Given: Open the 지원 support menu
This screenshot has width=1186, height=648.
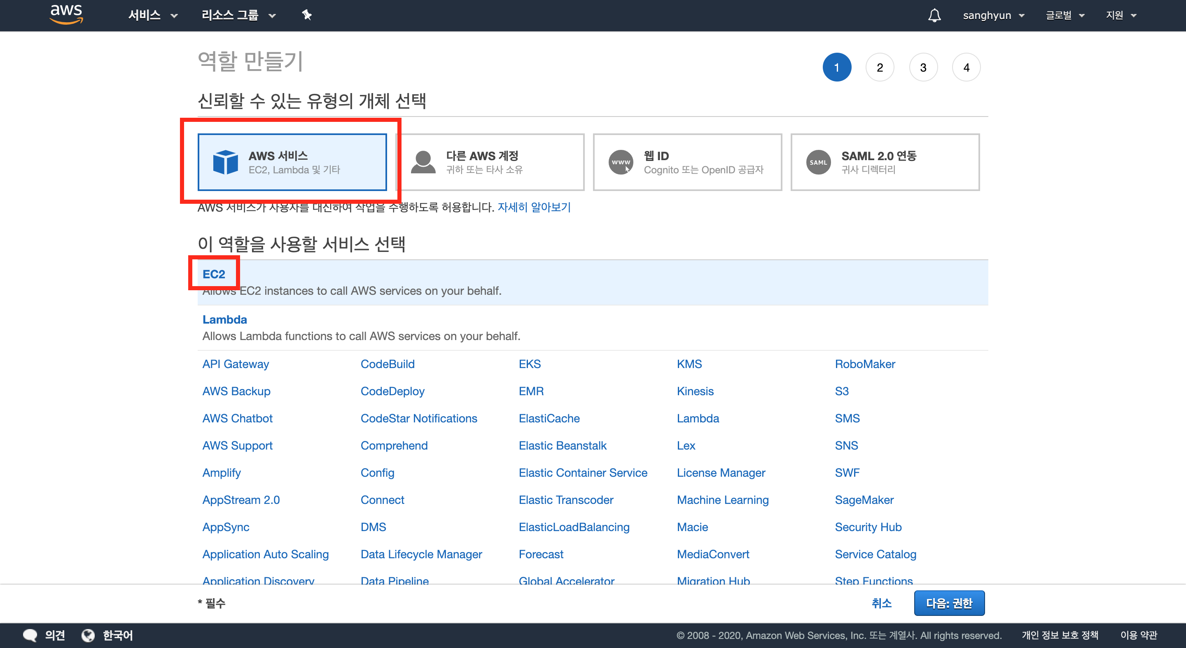Looking at the screenshot, I should 1121,15.
